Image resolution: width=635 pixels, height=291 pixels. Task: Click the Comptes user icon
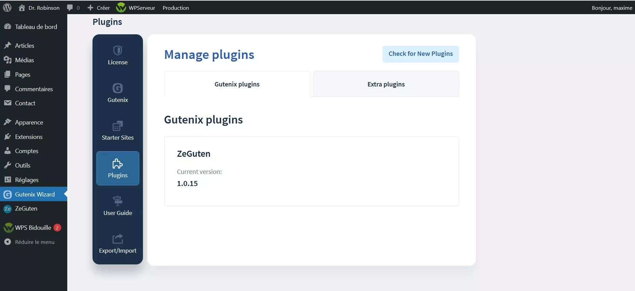pyautogui.click(x=7, y=151)
